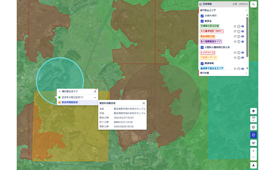Expand the airport airspace dropdown in popup
275x170 pixels.
point(95,97)
